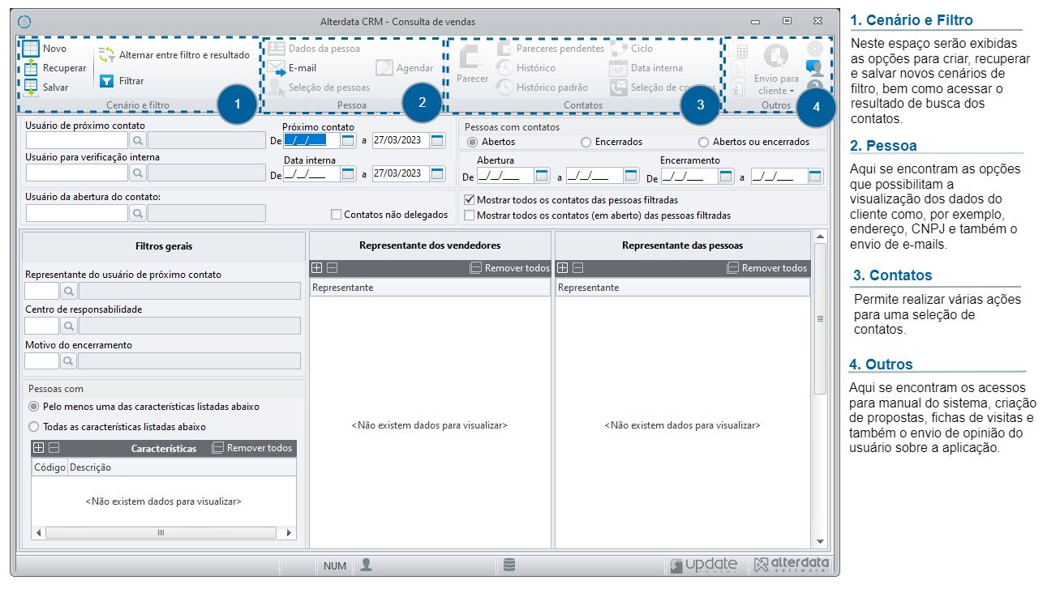Add row in Representante dos vendedores grid
Viewport: 1060px width, 593px height.
(x=317, y=268)
